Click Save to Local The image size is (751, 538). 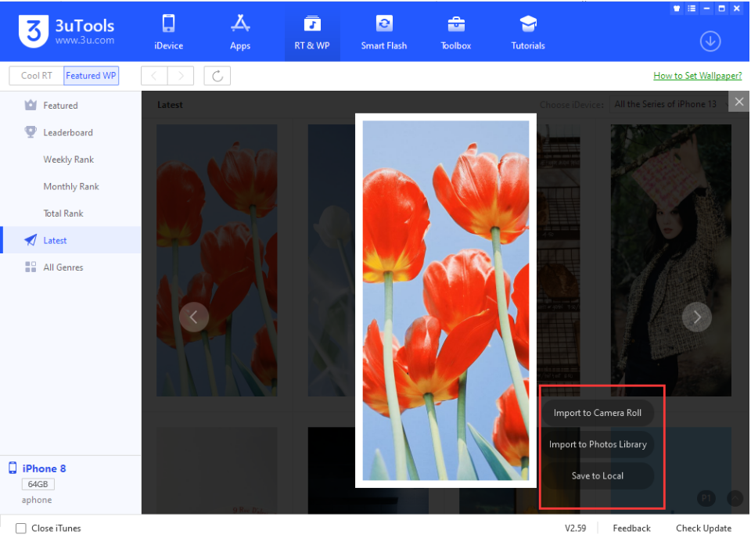[597, 475]
